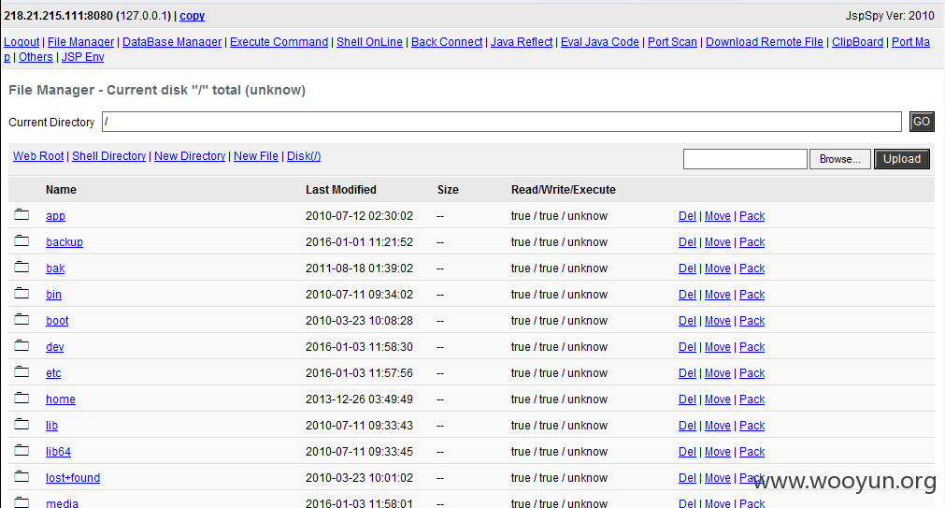
Task: Click the folder icon beside etc
Action: click(x=21, y=371)
